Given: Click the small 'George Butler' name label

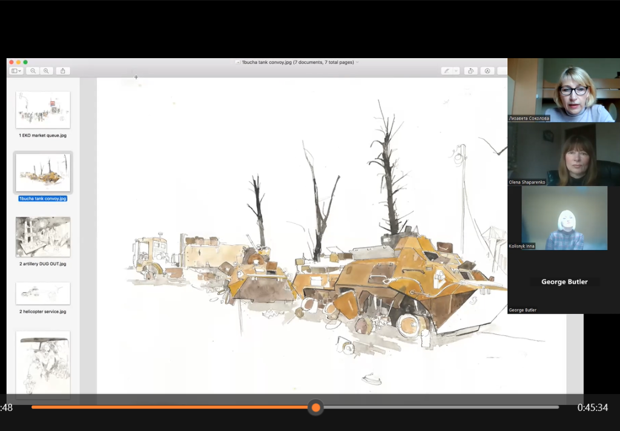Looking at the screenshot, I should point(523,310).
